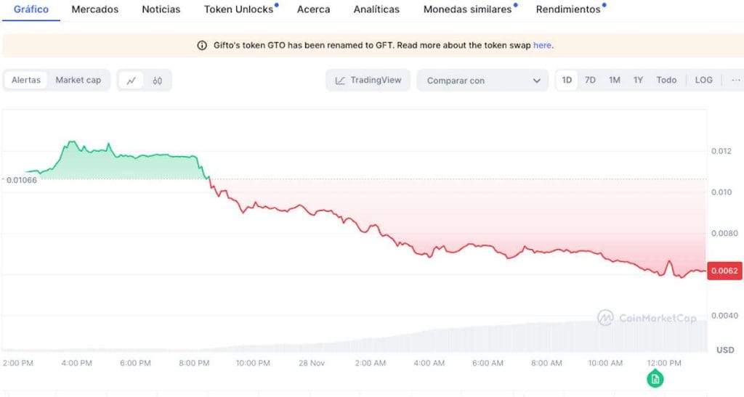
Task: Toggle LOG scale on chart
Action: (x=703, y=80)
